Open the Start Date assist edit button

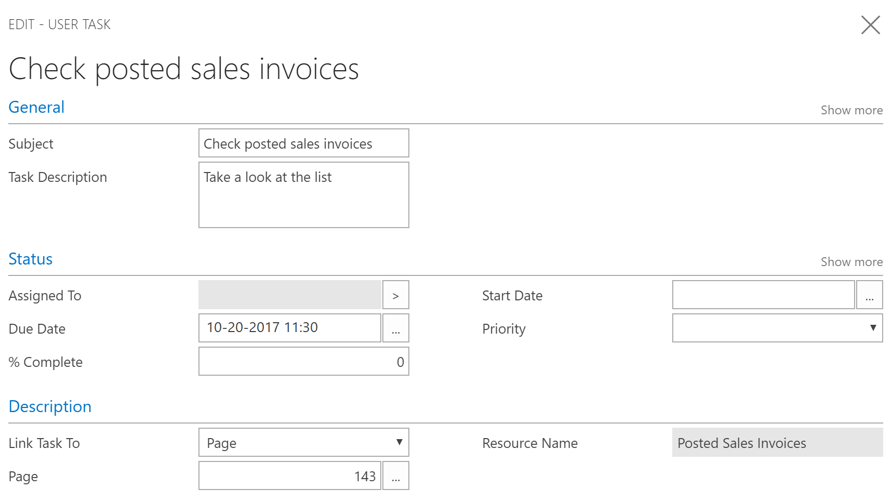coord(870,295)
